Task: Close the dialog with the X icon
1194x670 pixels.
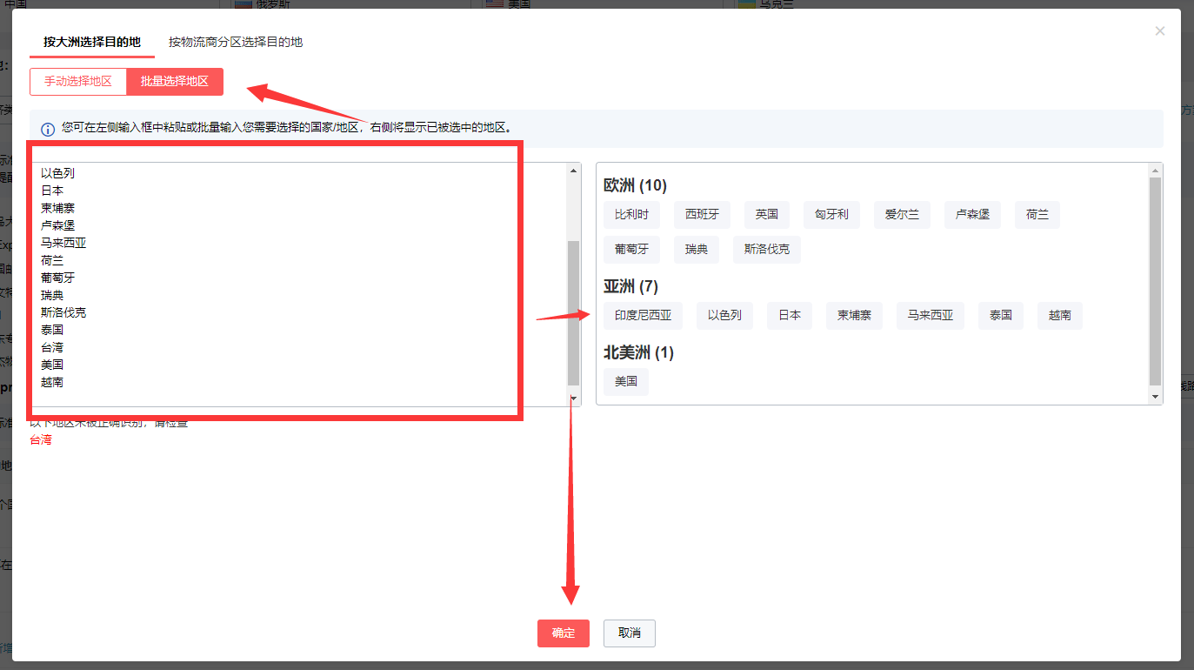Action: [x=1159, y=31]
